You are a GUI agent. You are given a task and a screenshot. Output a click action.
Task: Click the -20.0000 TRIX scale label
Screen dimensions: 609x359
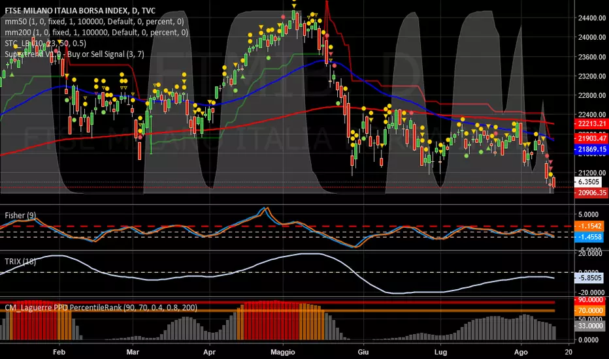pos(591,292)
